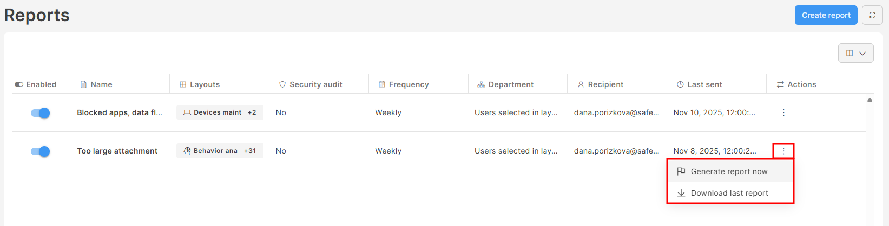889x226 pixels.
Task: Disable the Blocked apps report toggle
Action: coord(40,112)
